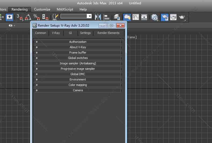Open Edit Named Selection Sets
The width and height of the screenshot is (212, 143).
[55, 17]
